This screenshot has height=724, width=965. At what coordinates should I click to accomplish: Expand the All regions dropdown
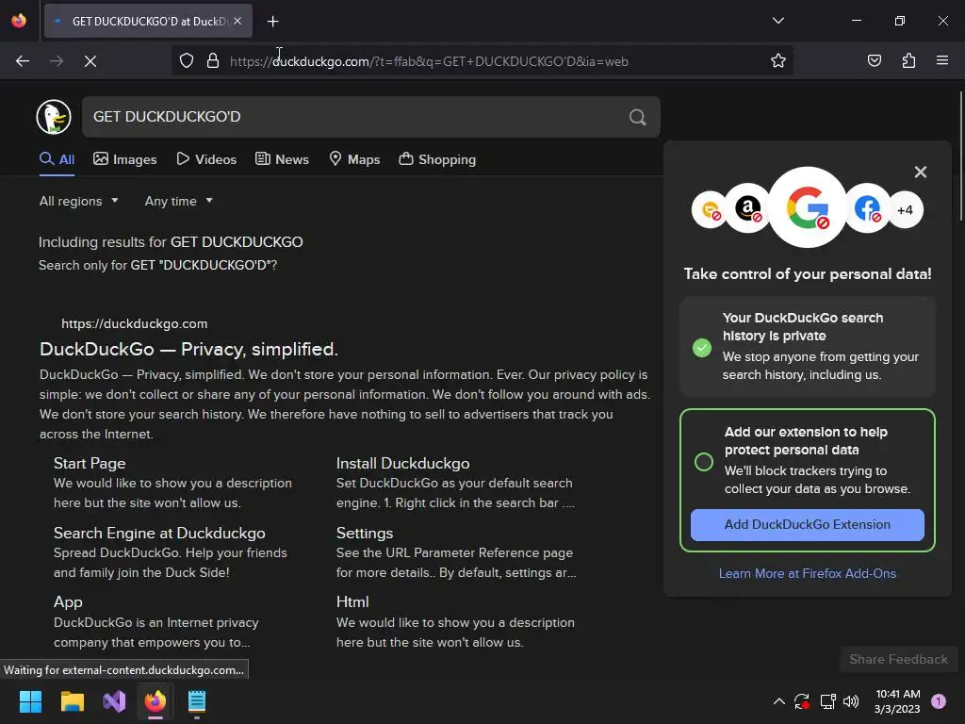(79, 202)
